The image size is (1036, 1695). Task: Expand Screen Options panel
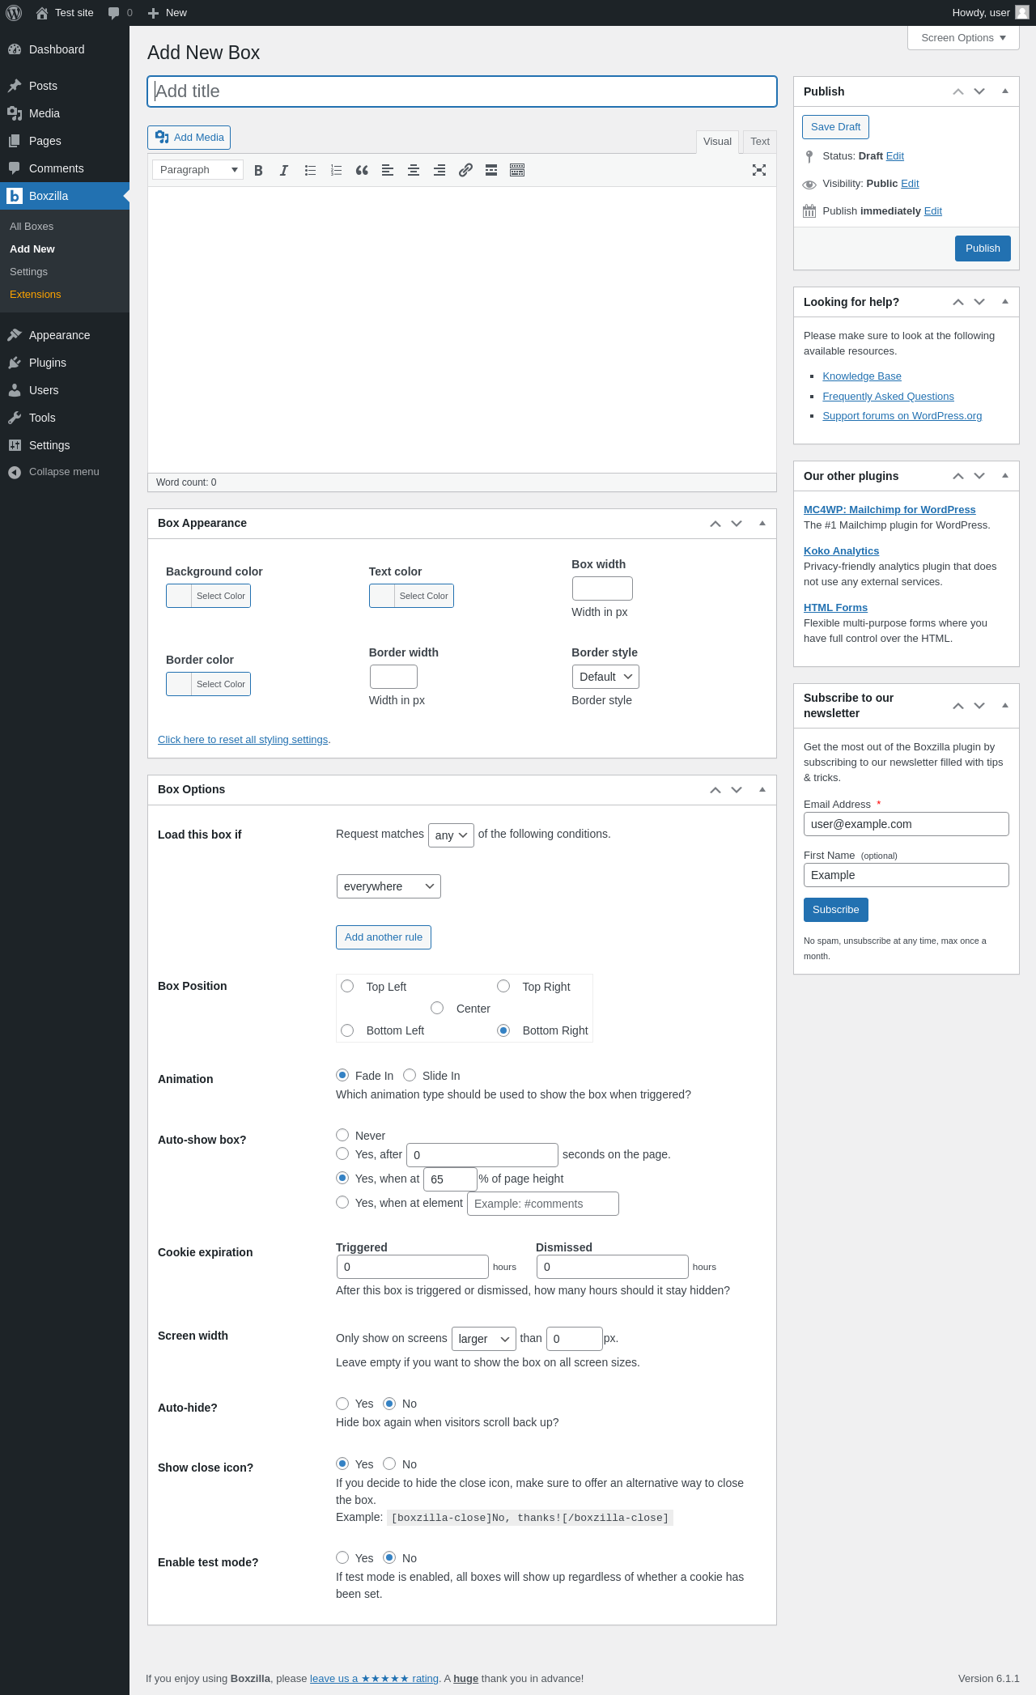point(963,38)
